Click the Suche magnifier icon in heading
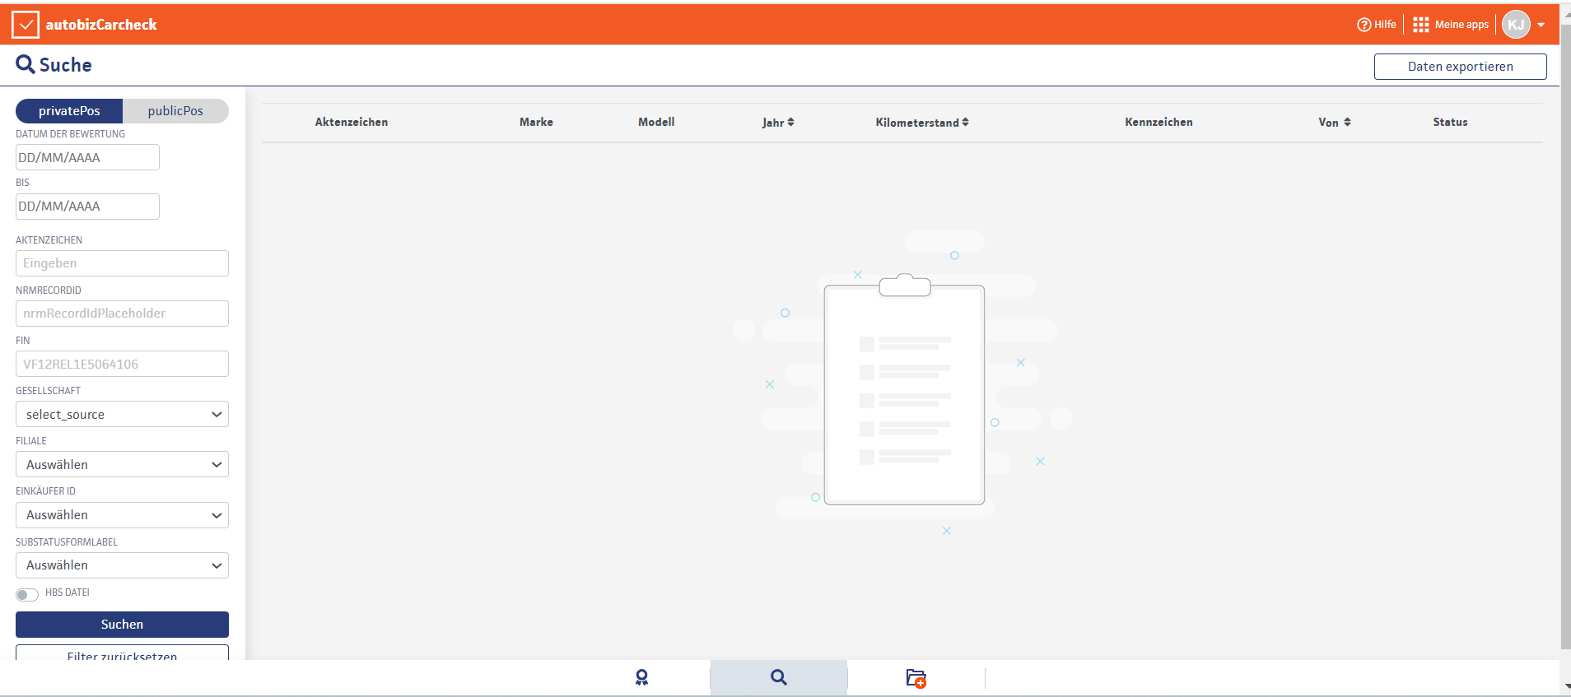1571x697 pixels. [26, 65]
